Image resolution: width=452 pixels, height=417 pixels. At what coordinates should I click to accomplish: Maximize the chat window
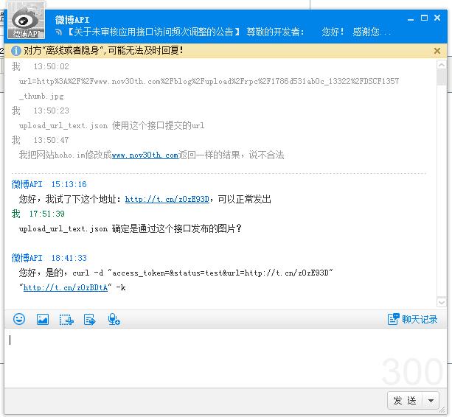tap(424, 18)
